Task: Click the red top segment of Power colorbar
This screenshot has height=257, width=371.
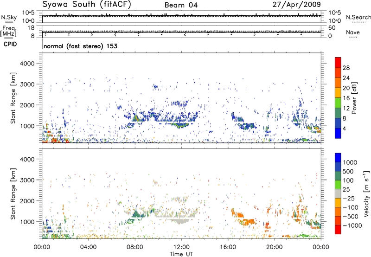Action: (338, 62)
